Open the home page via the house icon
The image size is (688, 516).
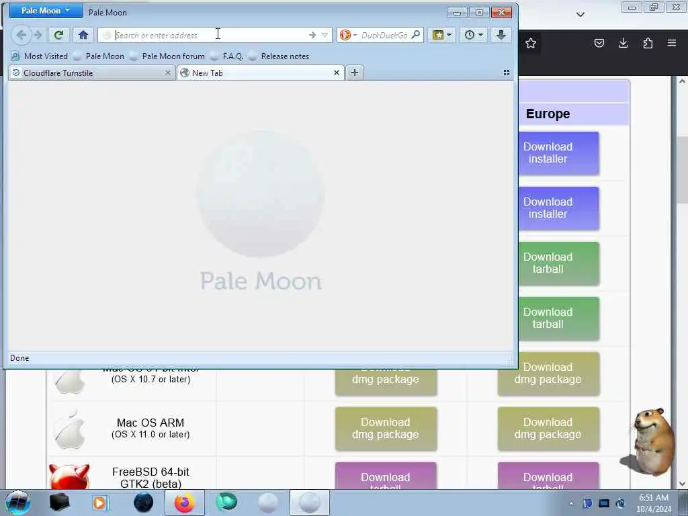pos(83,35)
